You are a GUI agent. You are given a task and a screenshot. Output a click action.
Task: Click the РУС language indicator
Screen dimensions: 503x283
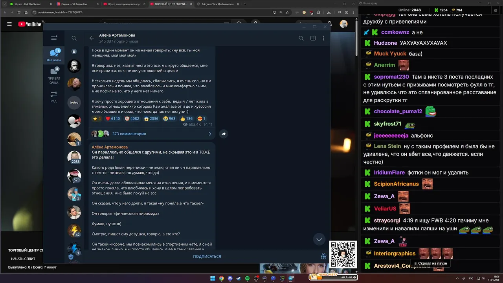point(471,278)
